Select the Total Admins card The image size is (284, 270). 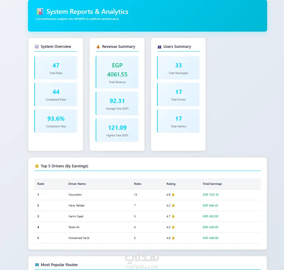pos(178,121)
